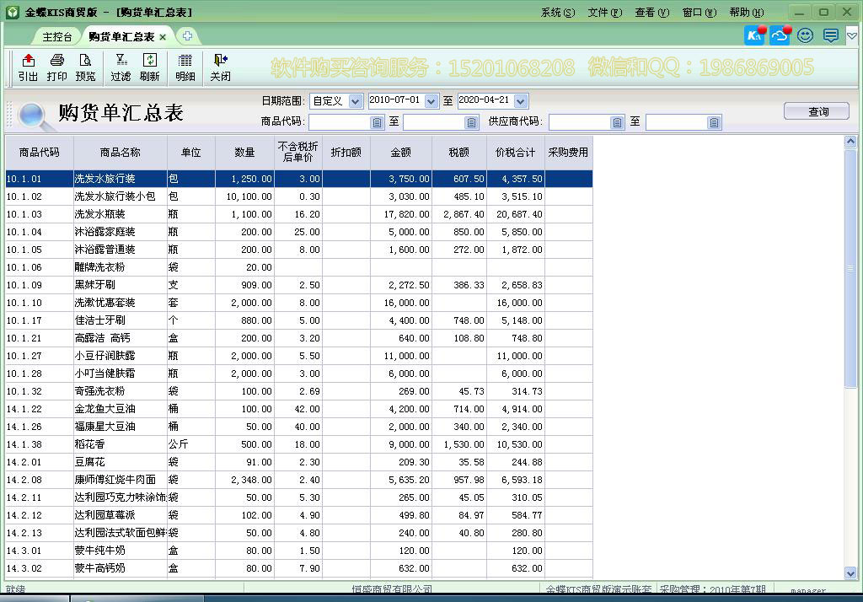863x602 pixels.
Task: View details using the 明细 icon
Action: tap(185, 67)
